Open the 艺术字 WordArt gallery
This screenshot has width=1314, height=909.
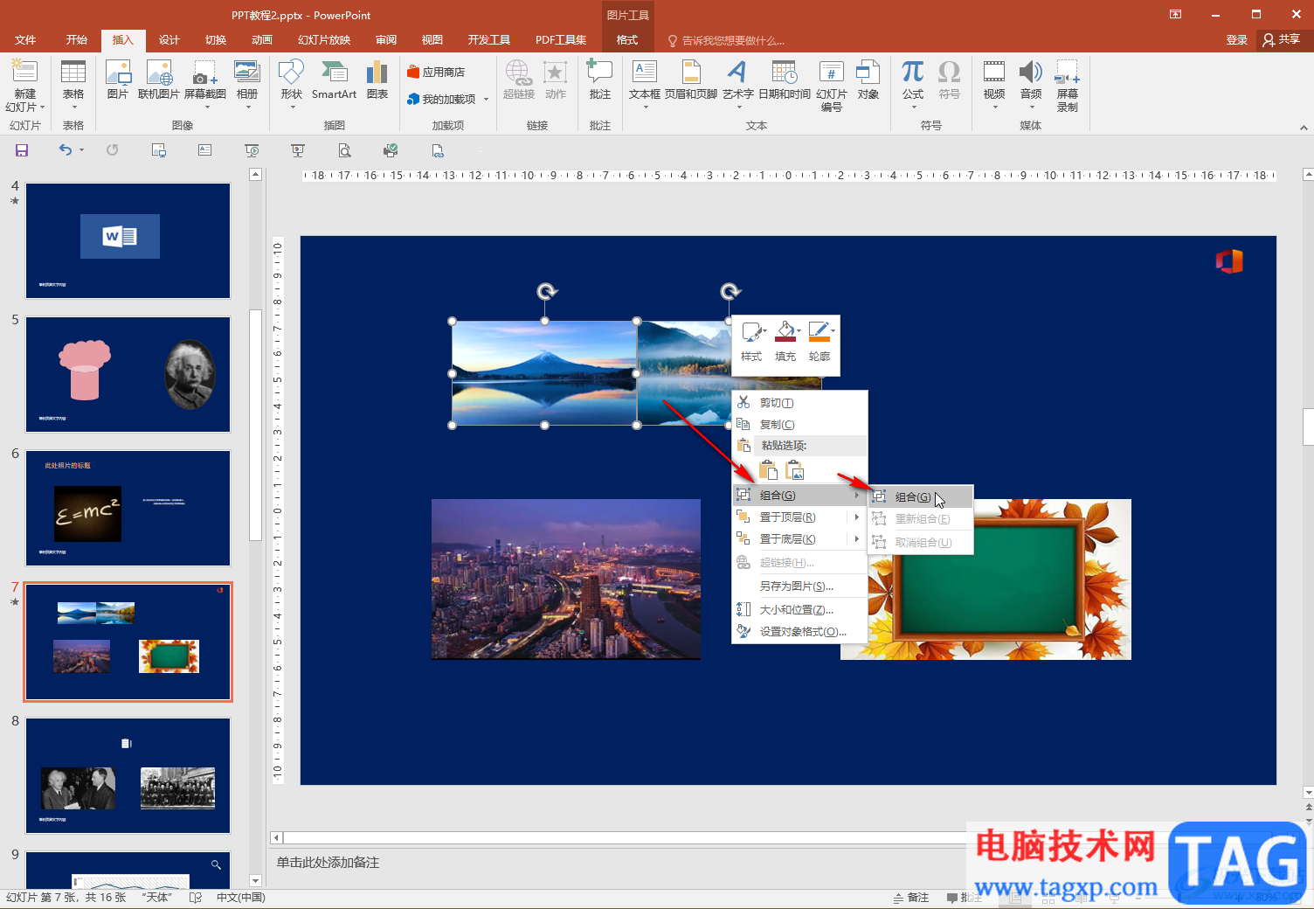[738, 84]
